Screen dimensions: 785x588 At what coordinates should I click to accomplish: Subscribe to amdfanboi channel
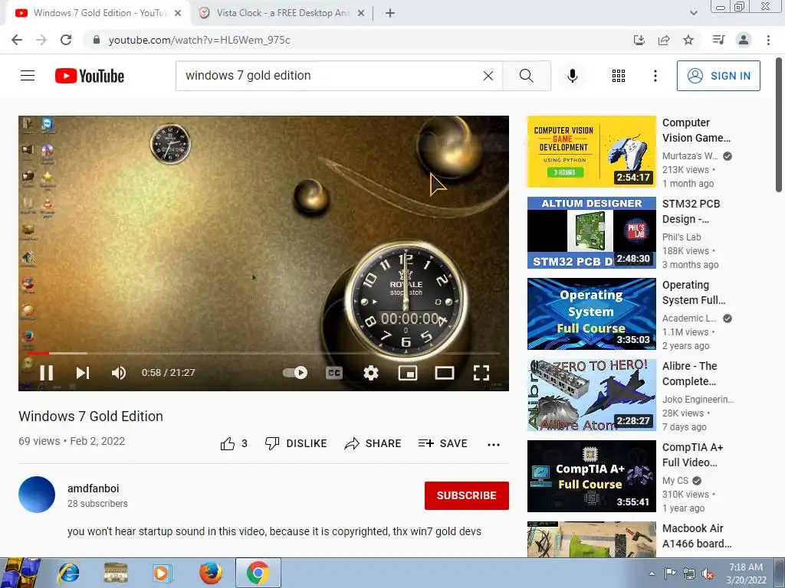click(x=467, y=495)
